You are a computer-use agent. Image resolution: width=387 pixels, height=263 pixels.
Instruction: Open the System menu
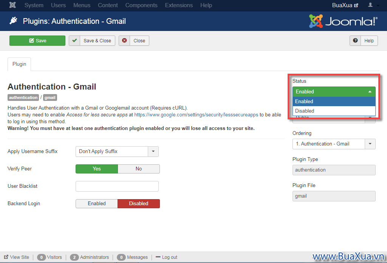(34, 5)
